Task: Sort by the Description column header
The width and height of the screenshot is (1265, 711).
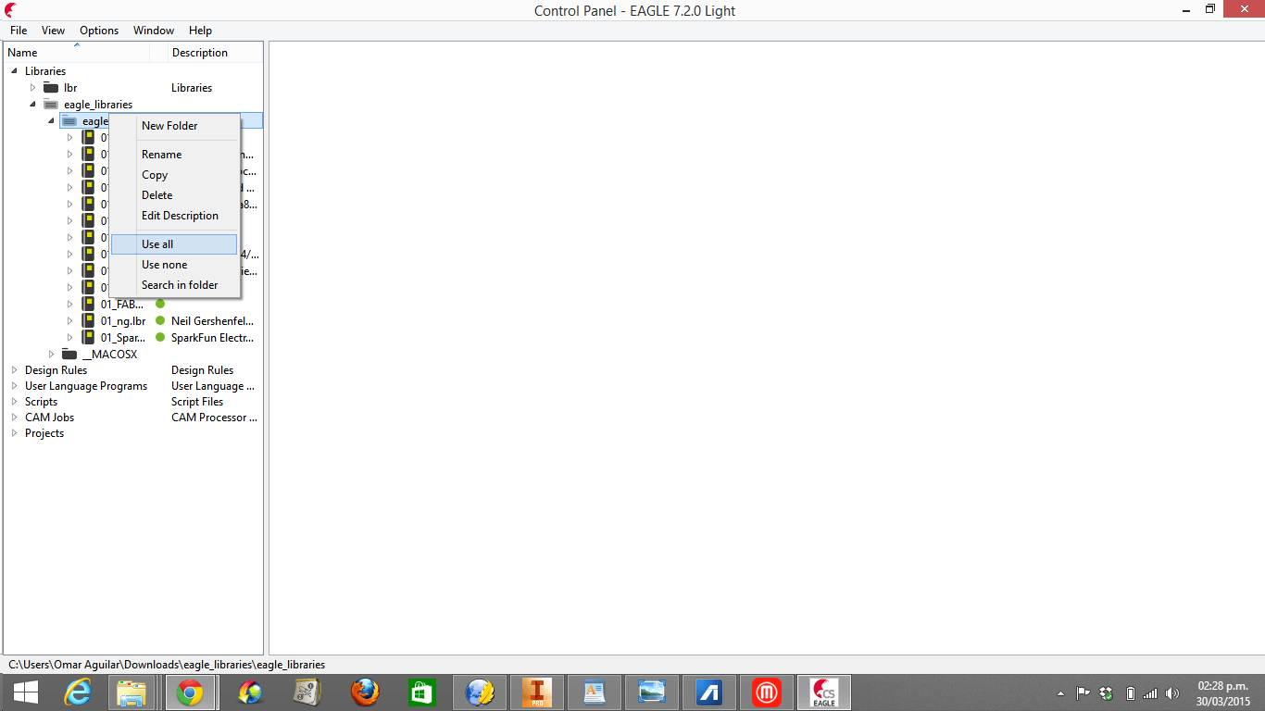Action: (x=216, y=53)
